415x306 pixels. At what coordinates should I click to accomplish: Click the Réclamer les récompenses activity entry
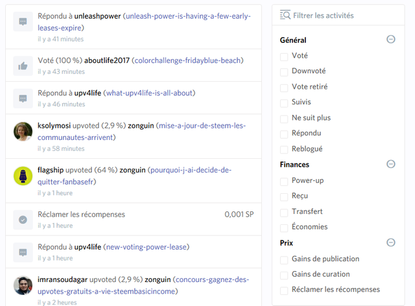[134, 219]
